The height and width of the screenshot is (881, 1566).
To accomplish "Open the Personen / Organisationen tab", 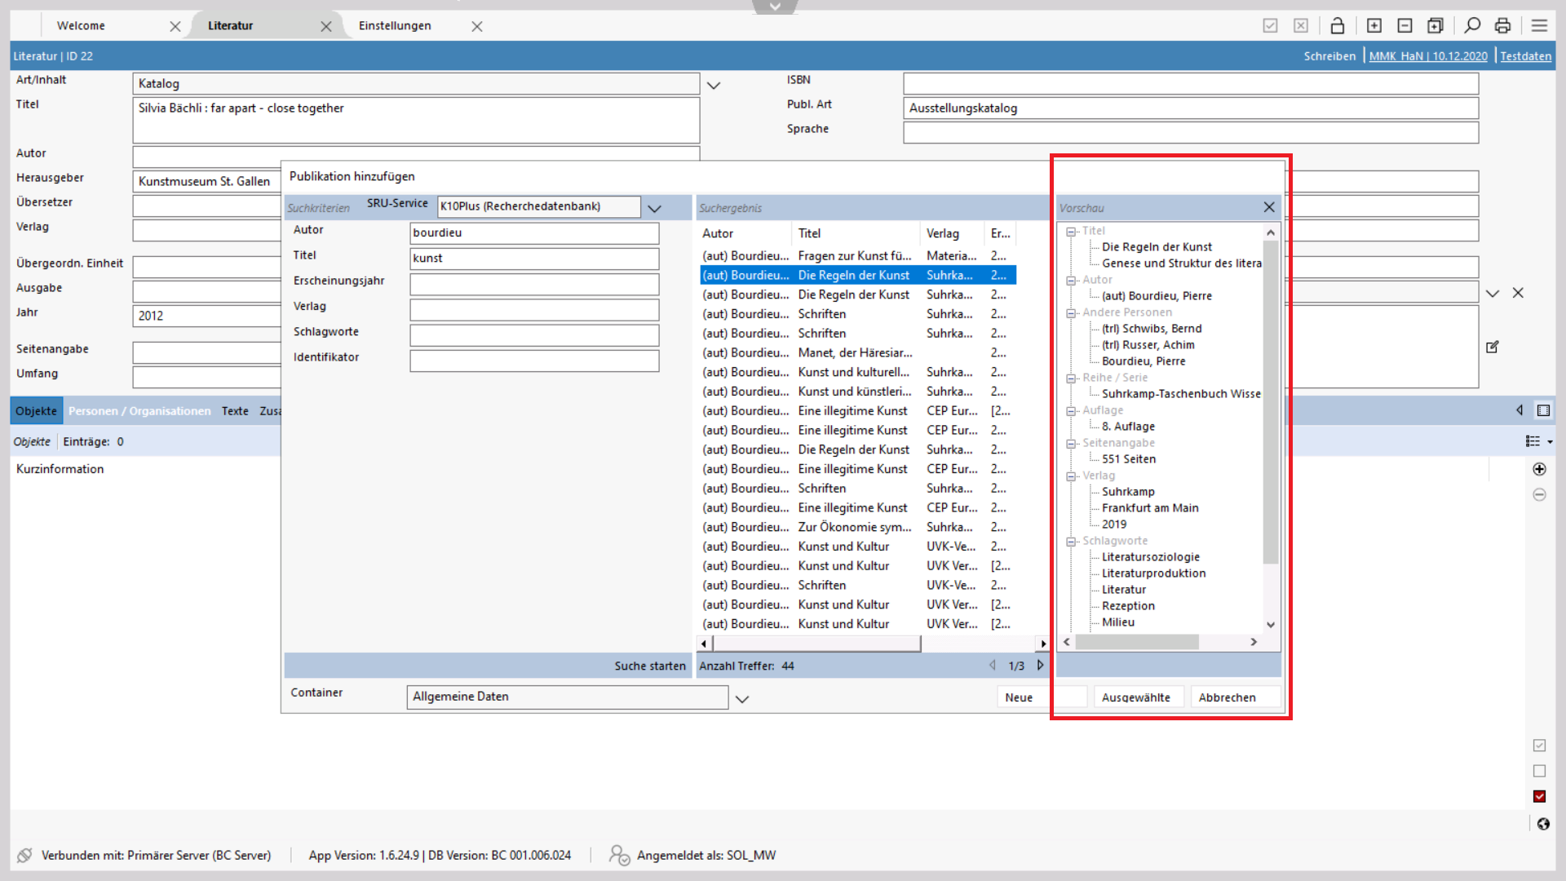I will (x=139, y=411).
